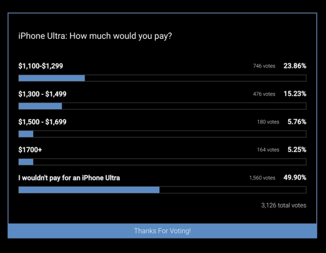Select the $1,100-$1,299 poll option label

coord(41,66)
